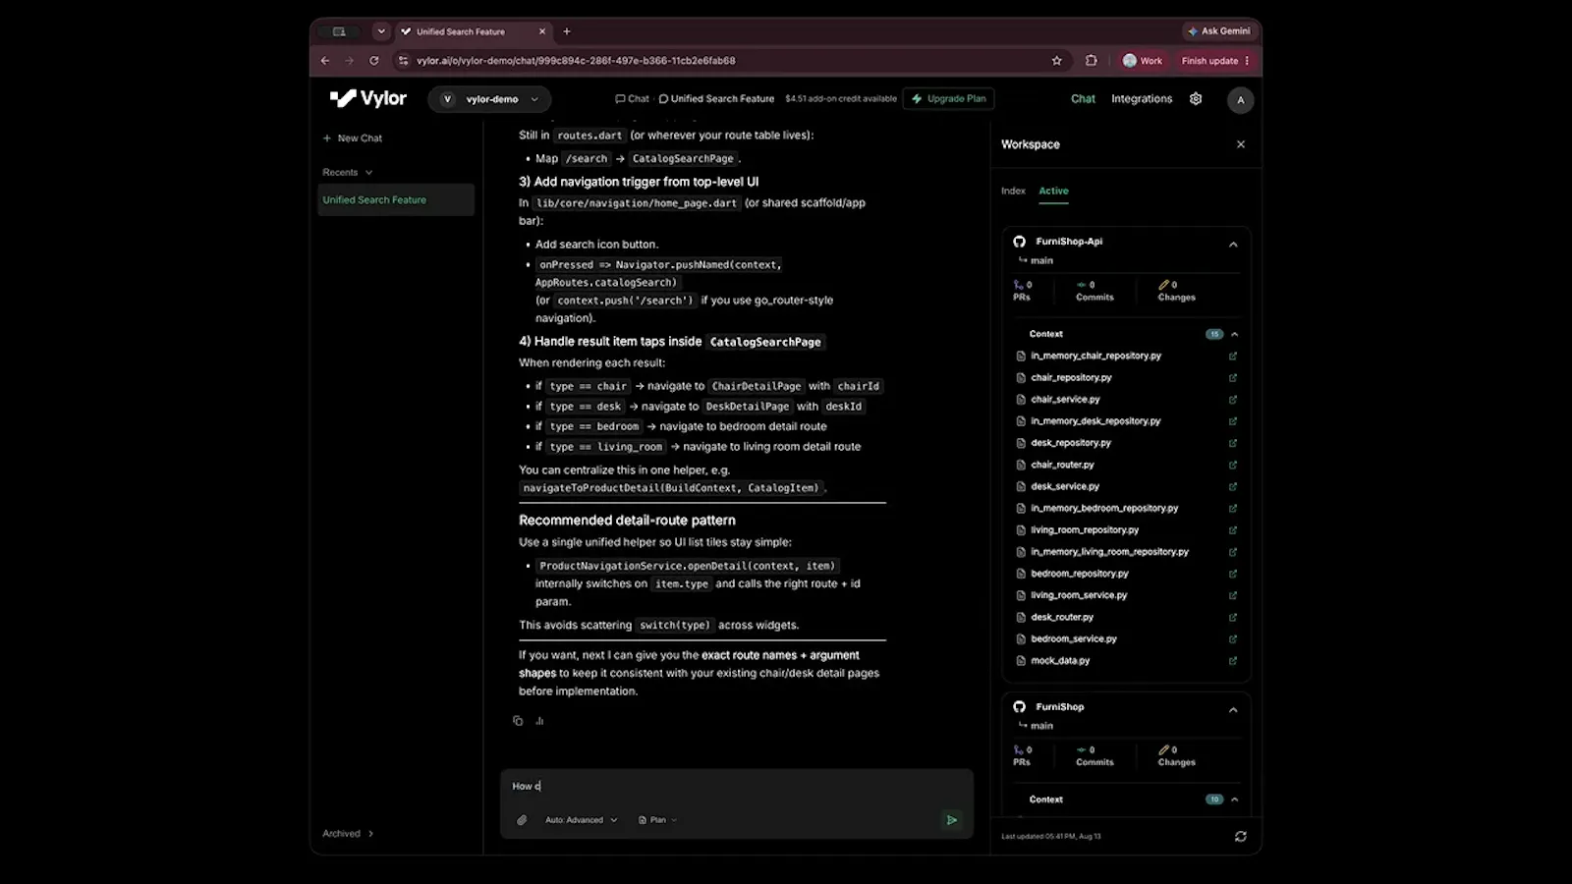1572x884 pixels.
Task: Click Commits count in FurniShop-Api
Action: tap(1095, 291)
